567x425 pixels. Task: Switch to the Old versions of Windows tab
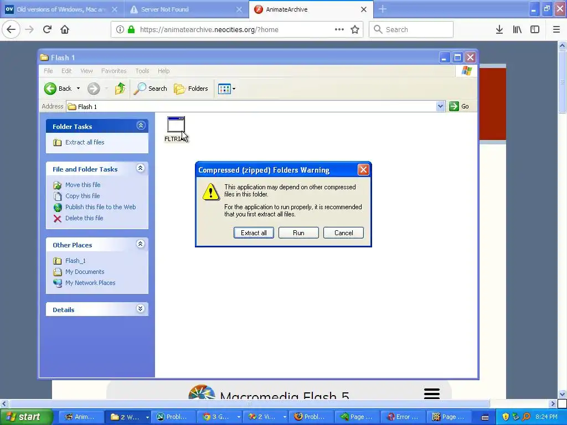(61, 9)
